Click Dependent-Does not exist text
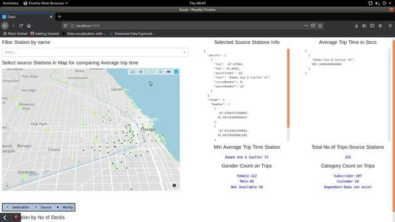This screenshot has width=395, height=222. (347, 187)
